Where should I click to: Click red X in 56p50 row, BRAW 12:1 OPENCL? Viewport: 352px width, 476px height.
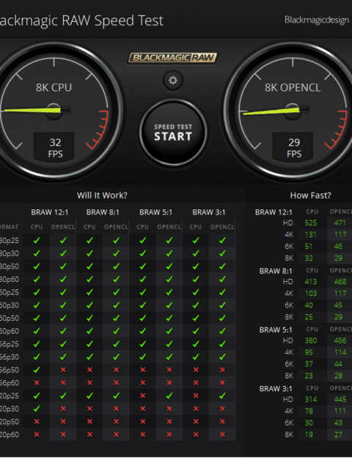(63, 370)
